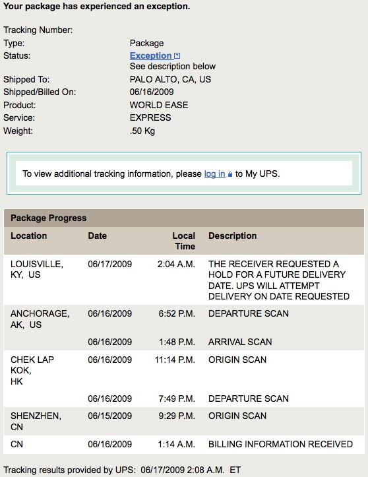
Task: Click the BILLING INFORMATION RECEIVED entry
Action: (x=280, y=444)
